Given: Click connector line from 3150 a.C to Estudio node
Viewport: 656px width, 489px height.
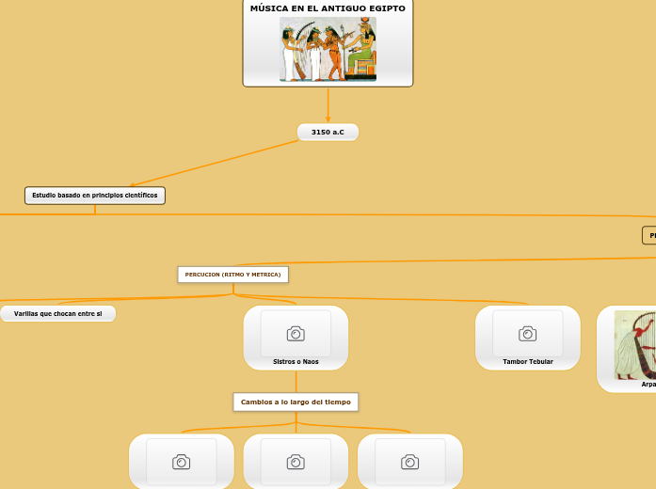Looking at the screenshot, I should [x=216, y=163].
